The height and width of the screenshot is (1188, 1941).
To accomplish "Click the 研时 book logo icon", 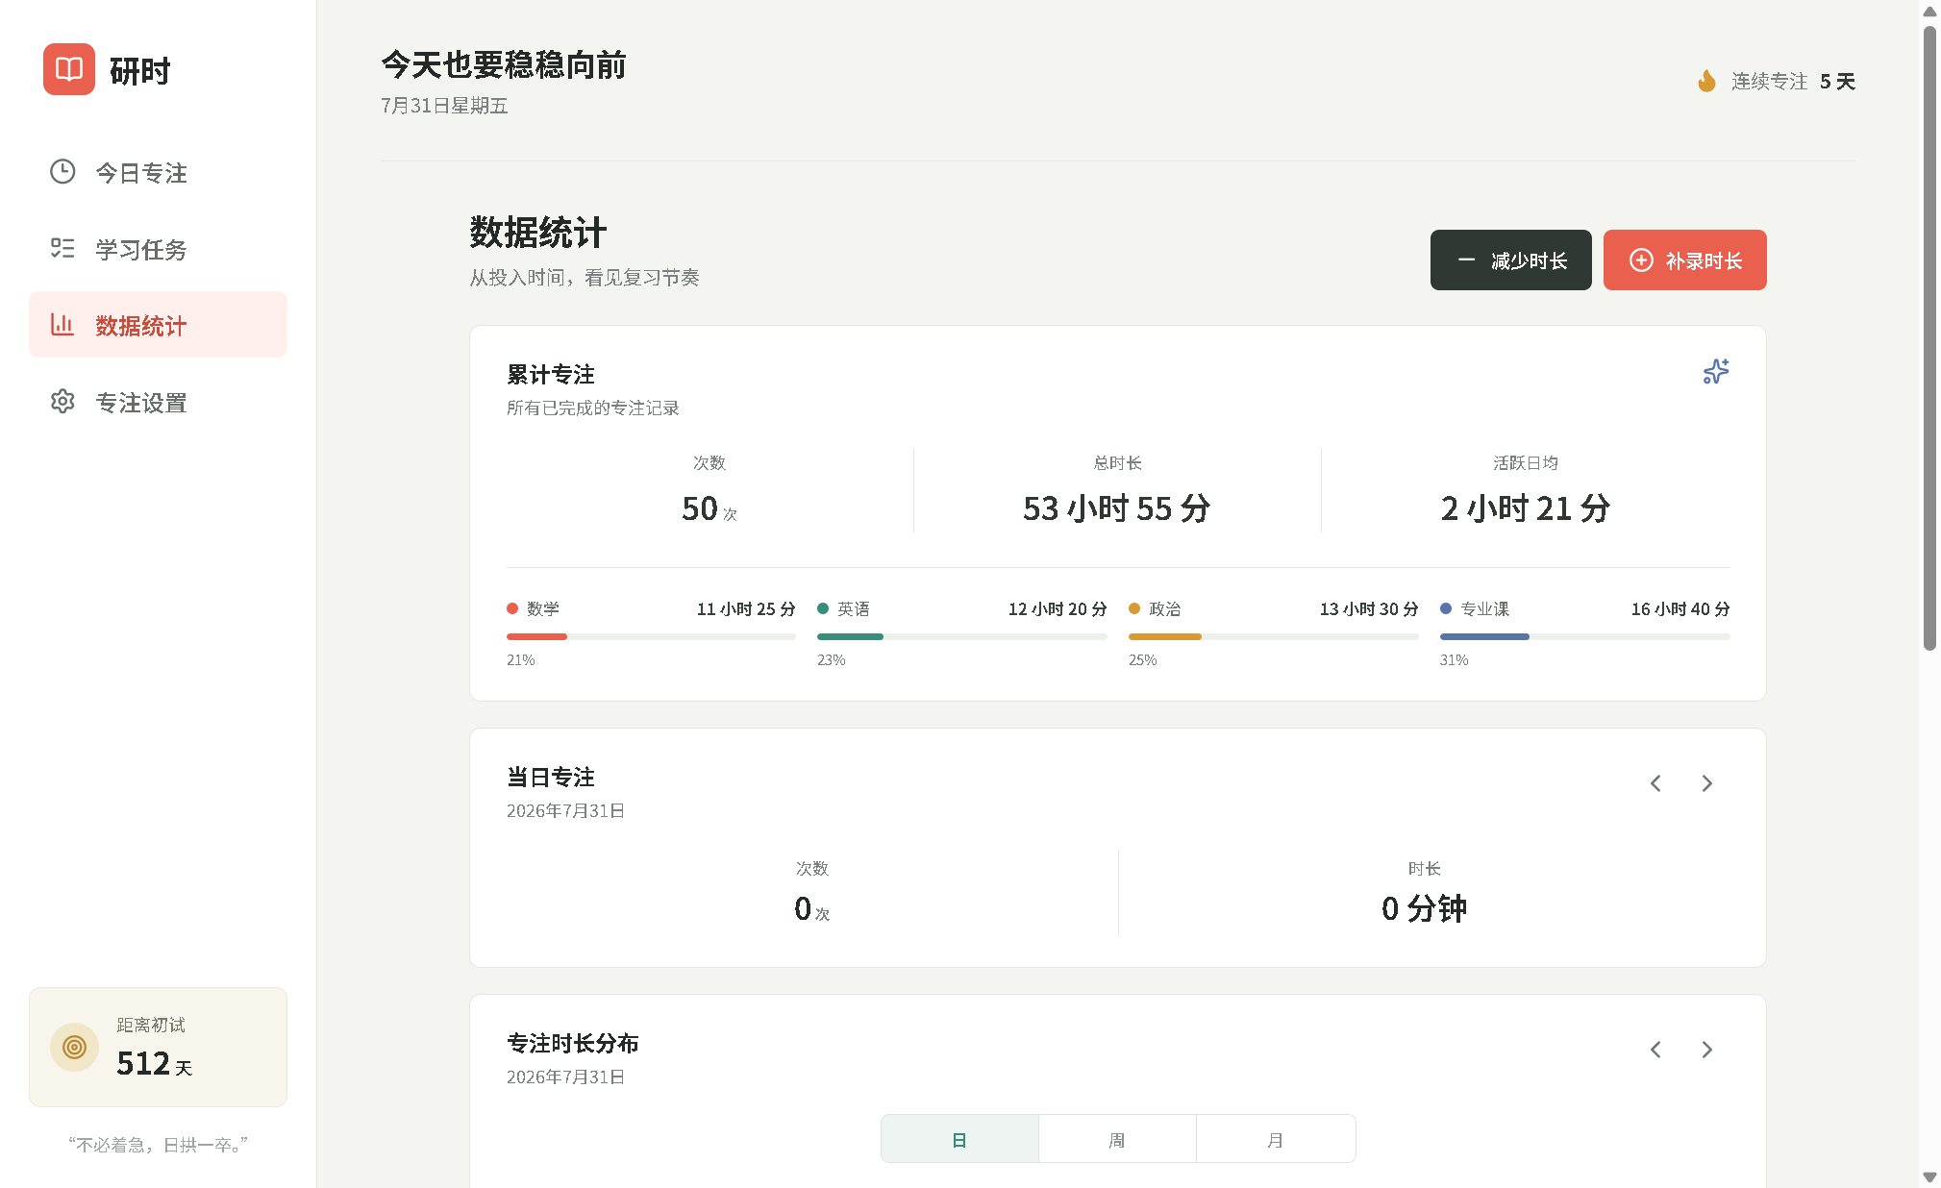I will (x=69, y=69).
